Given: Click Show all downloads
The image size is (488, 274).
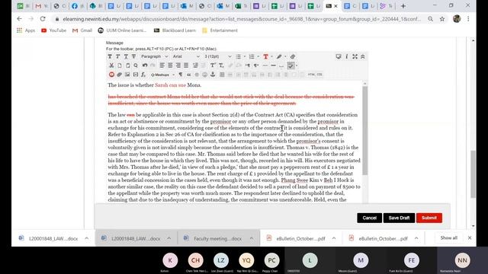Looking at the screenshot, I should [449, 238].
